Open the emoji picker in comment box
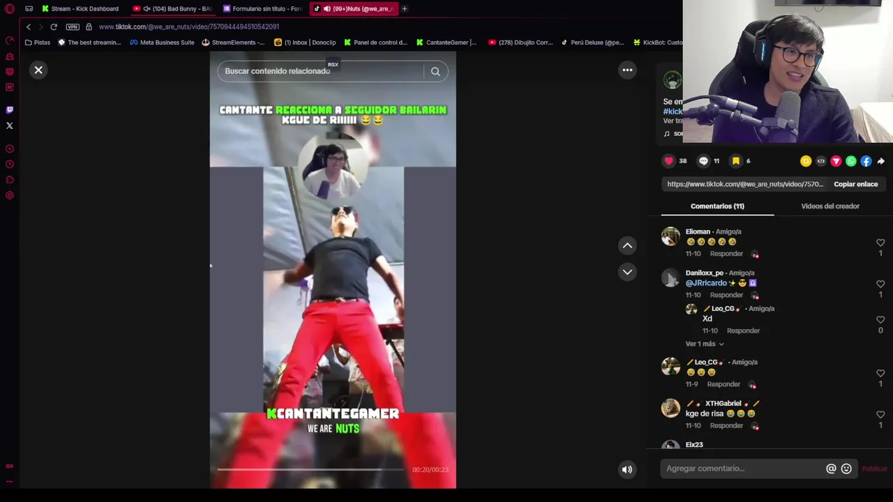Image resolution: width=893 pixels, height=502 pixels. click(846, 469)
